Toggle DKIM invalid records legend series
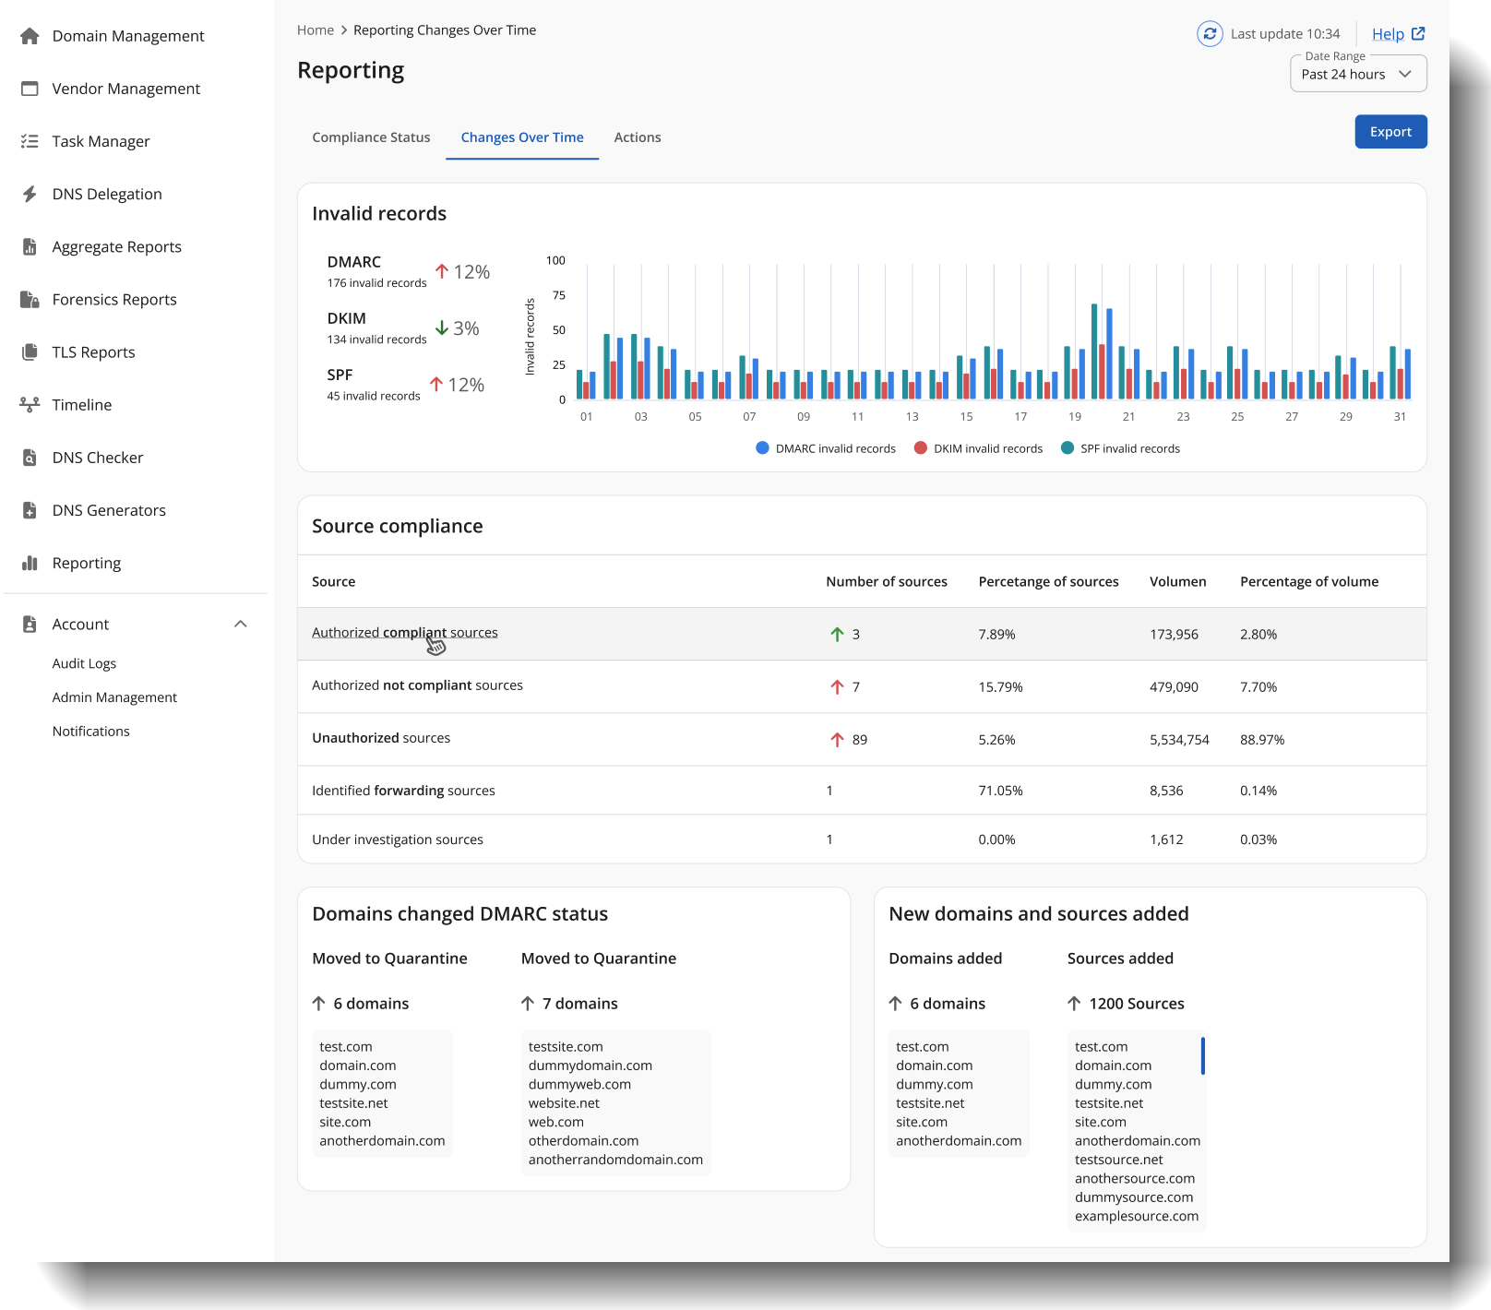1491x1310 pixels. (x=978, y=448)
